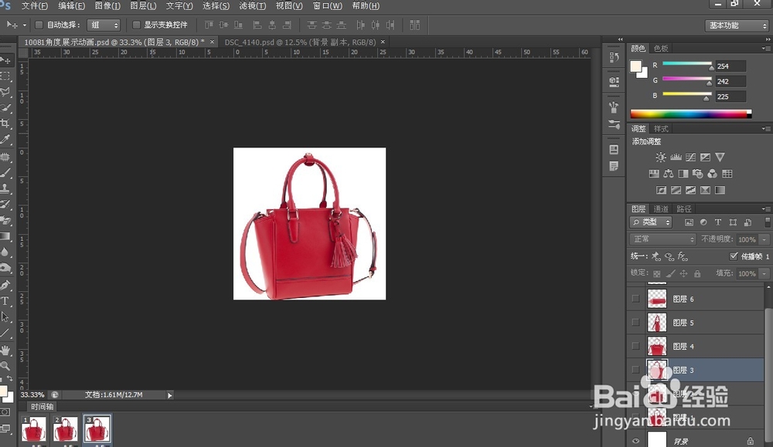Pick a color from the rainbow spectrum ramp
The height and width of the screenshot is (447, 773).
688,112
